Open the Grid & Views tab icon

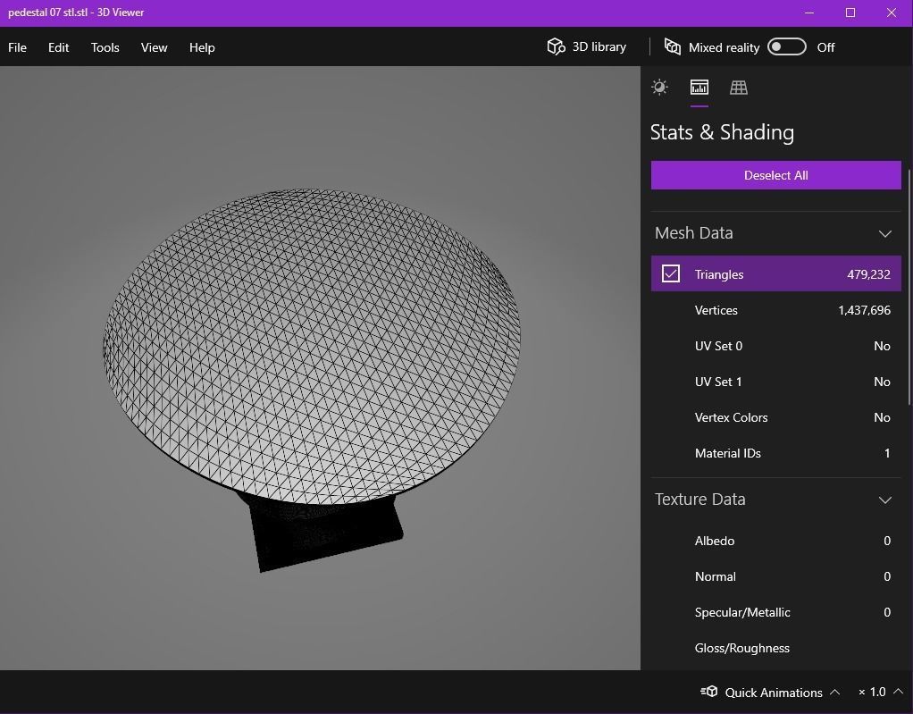click(x=739, y=88)
